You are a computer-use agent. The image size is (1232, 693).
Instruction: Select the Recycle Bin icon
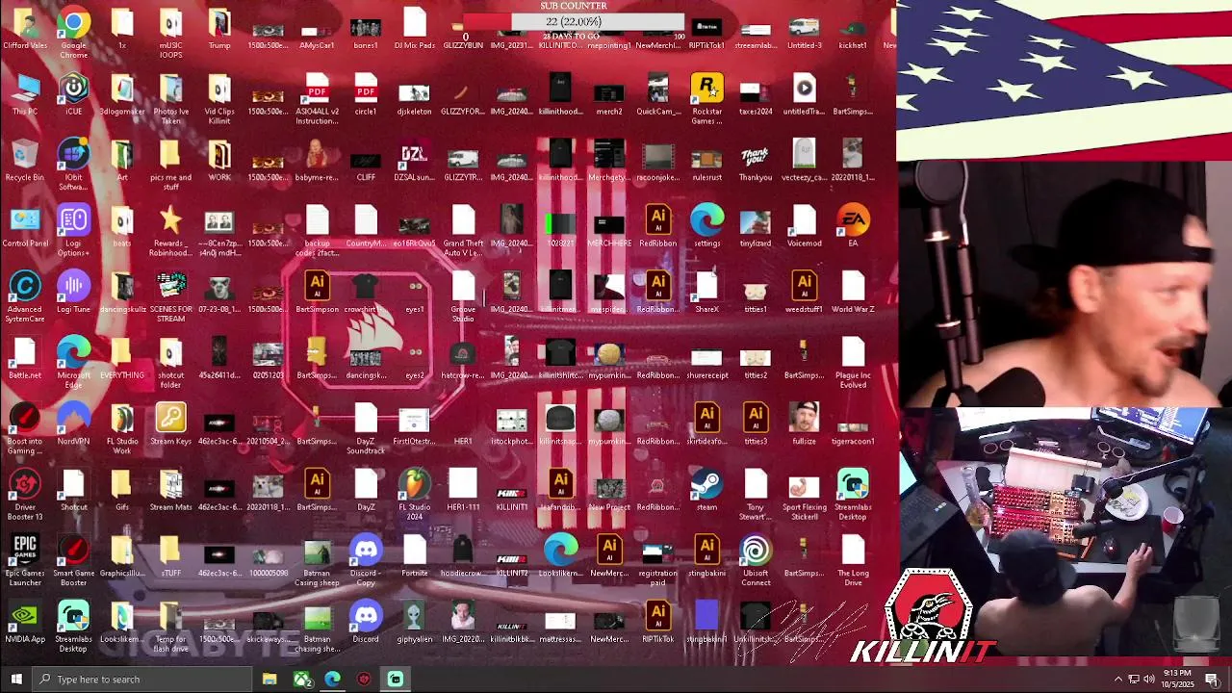point(25,162)
